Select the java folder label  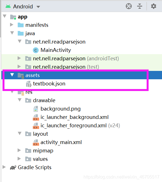(30, 33)
